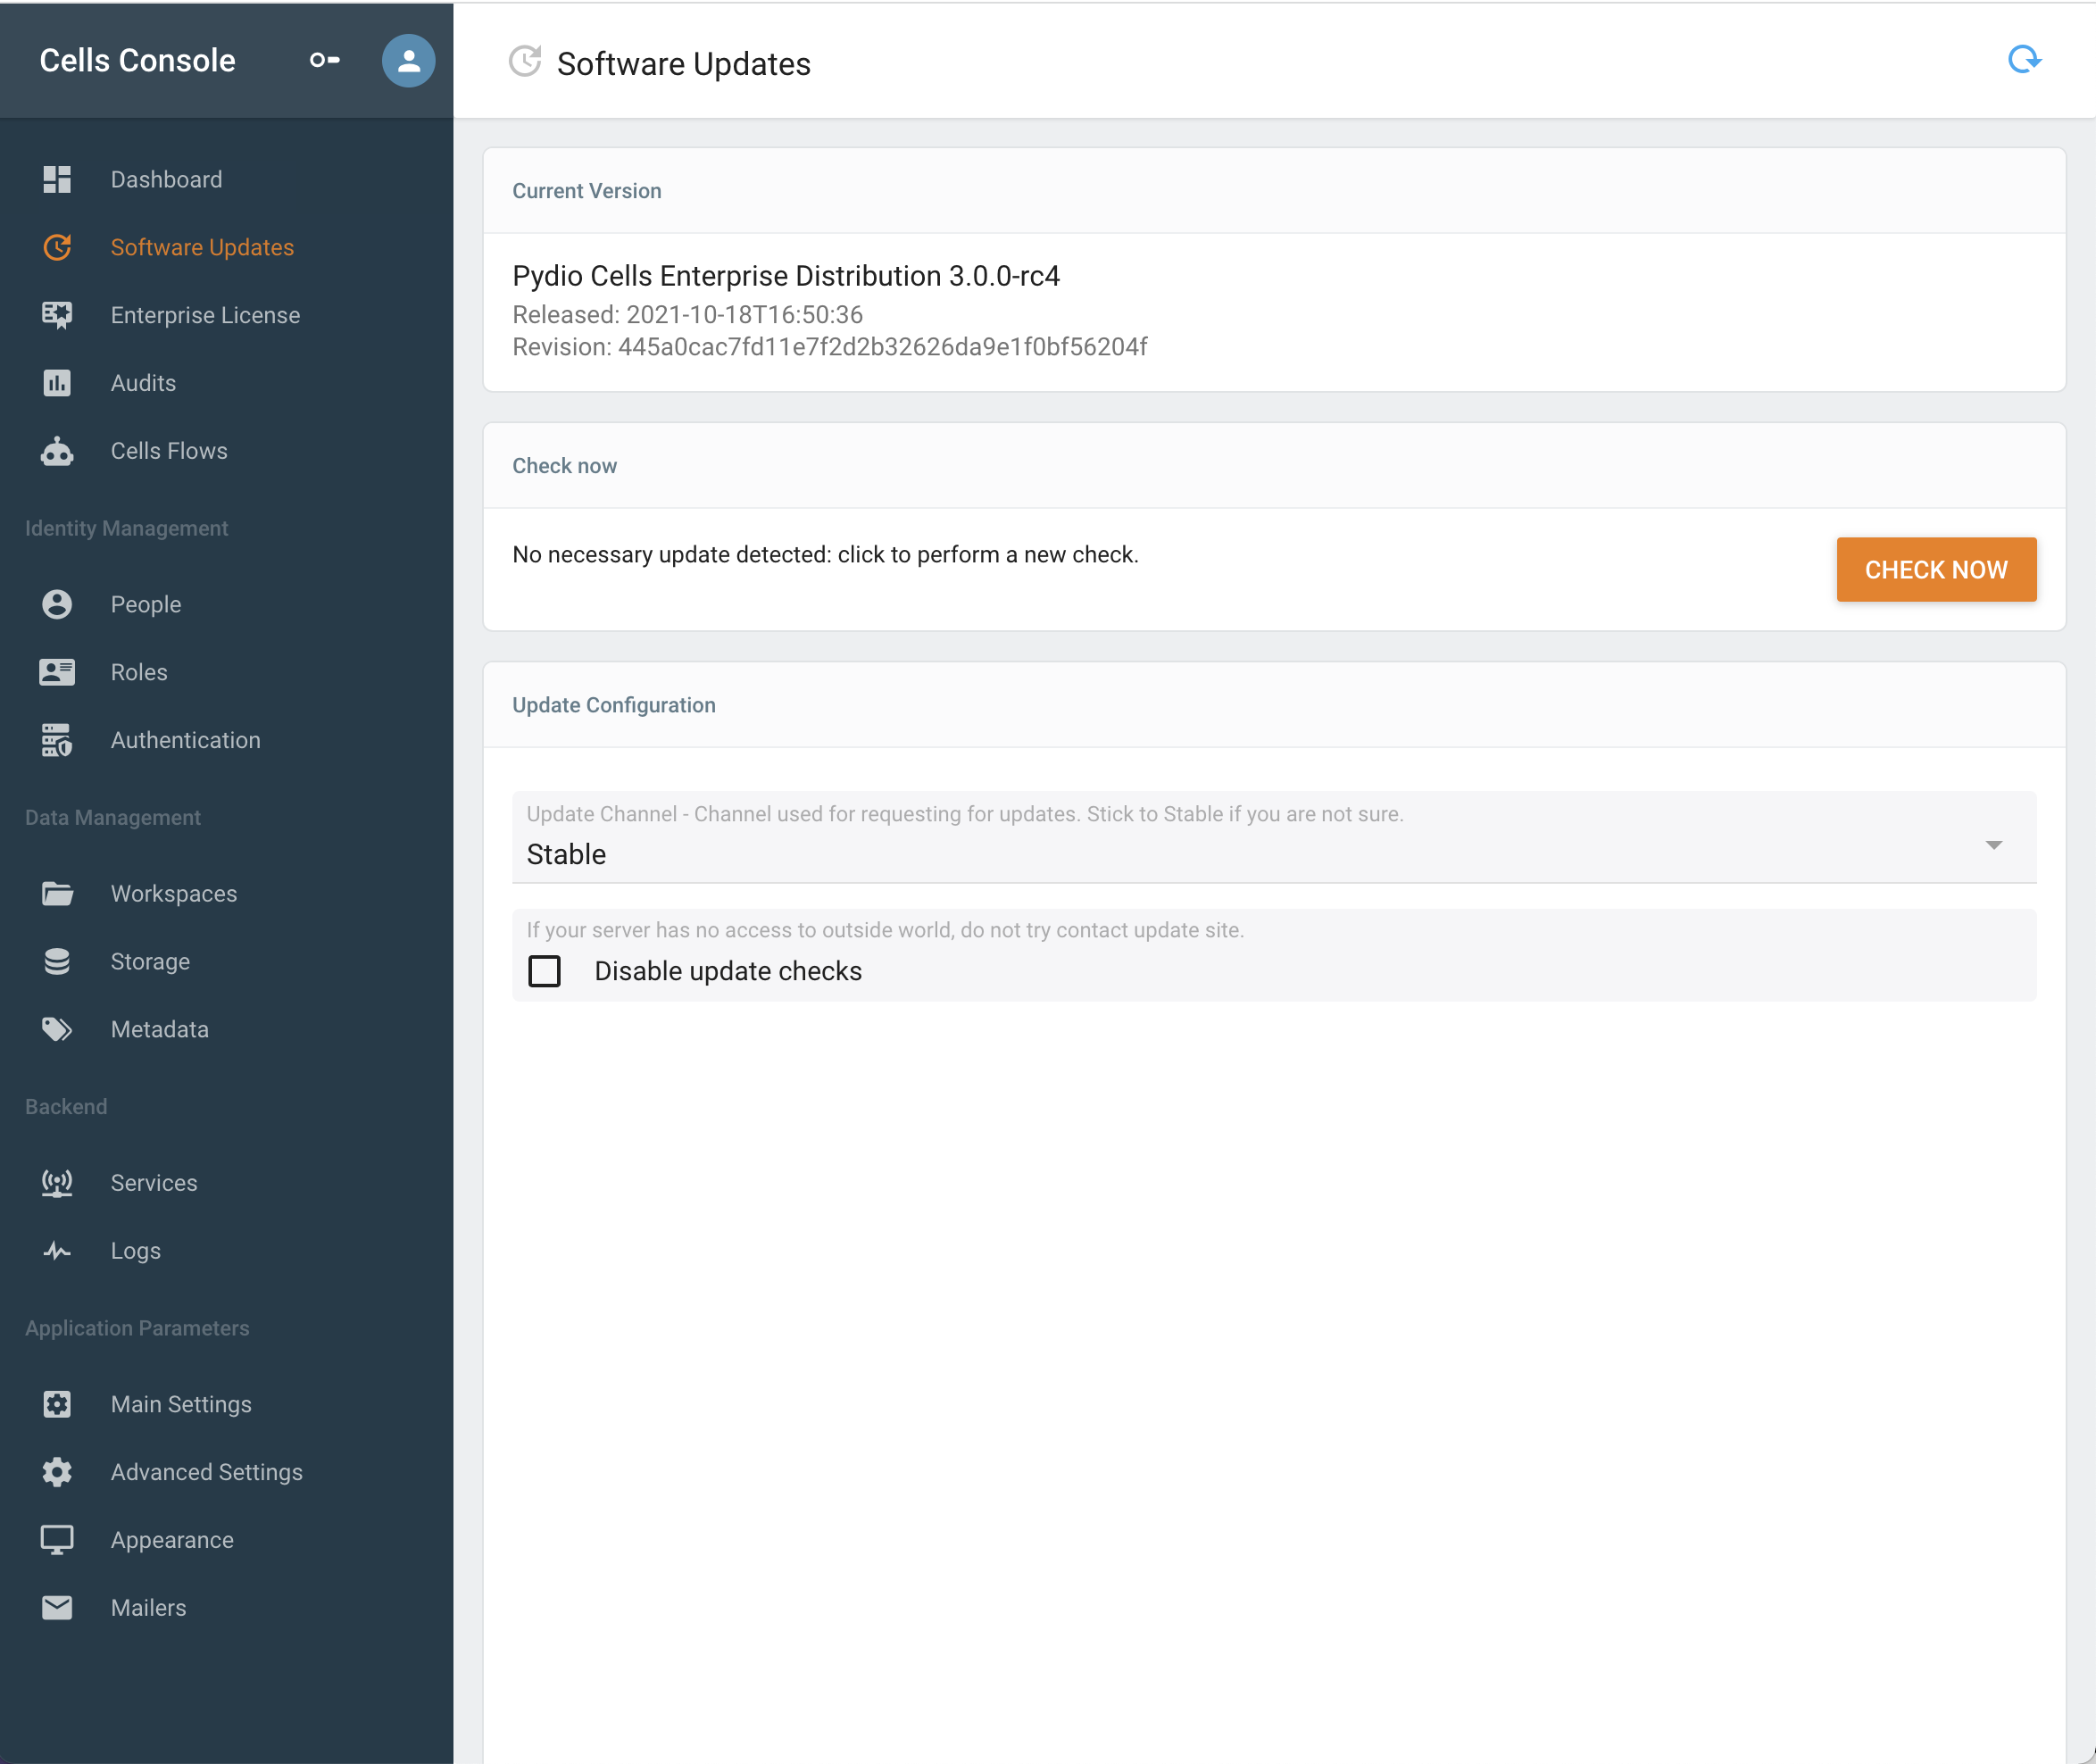Click the Audits chart icon
2096x1764 pixels.
[57, 383]
